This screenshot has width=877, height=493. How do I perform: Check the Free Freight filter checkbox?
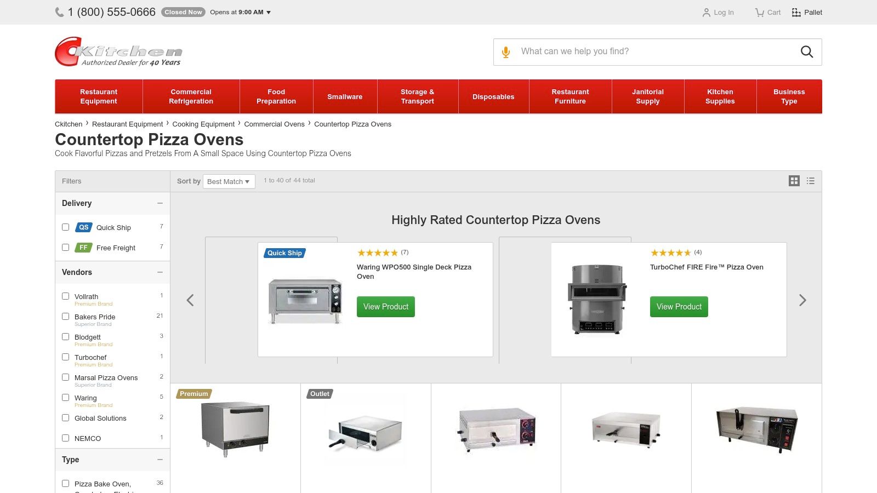[x=65, y=247]
